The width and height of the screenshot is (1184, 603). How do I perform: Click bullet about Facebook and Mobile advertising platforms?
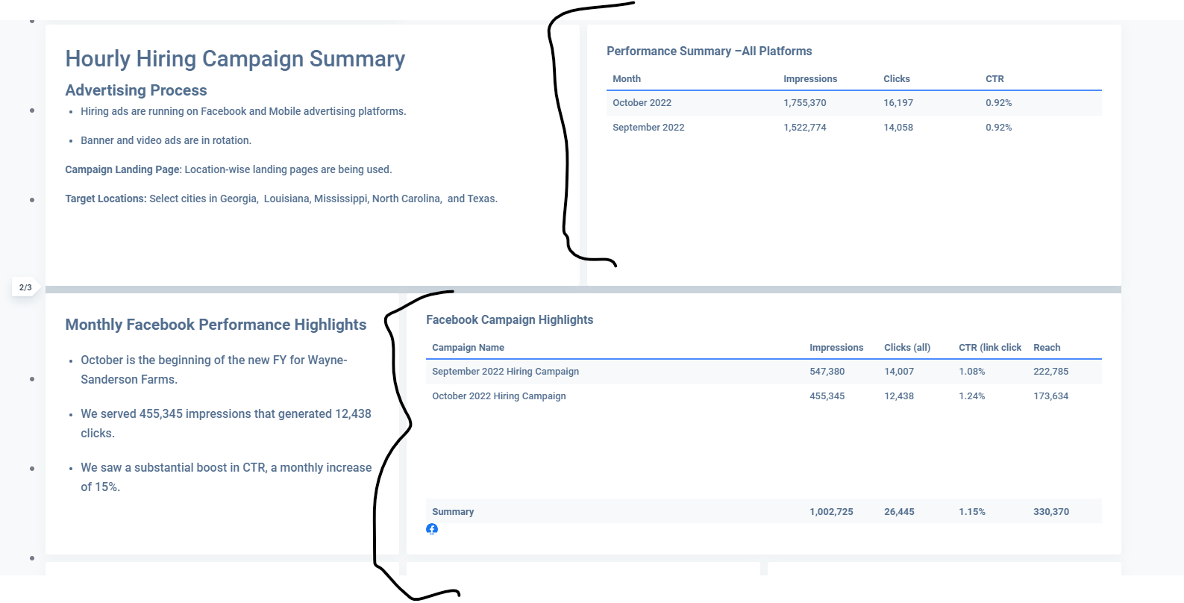(243, 112)
